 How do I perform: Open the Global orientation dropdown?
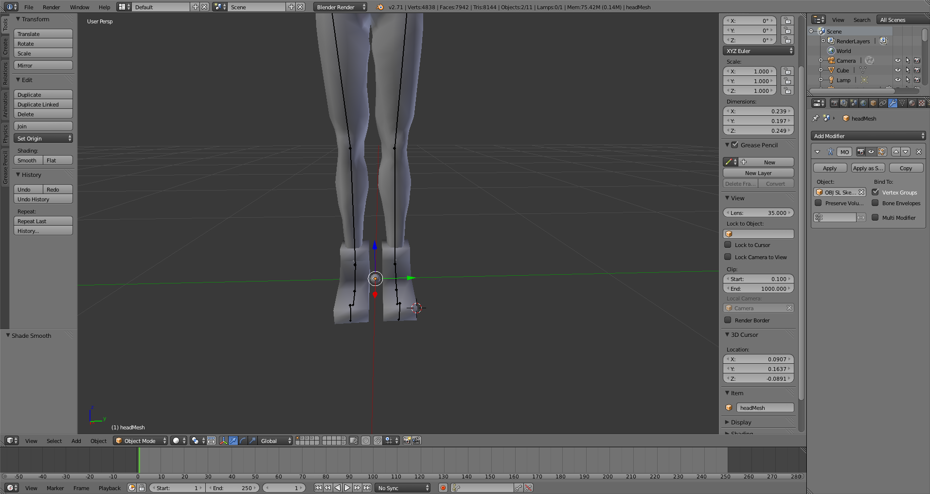[275, 441]
